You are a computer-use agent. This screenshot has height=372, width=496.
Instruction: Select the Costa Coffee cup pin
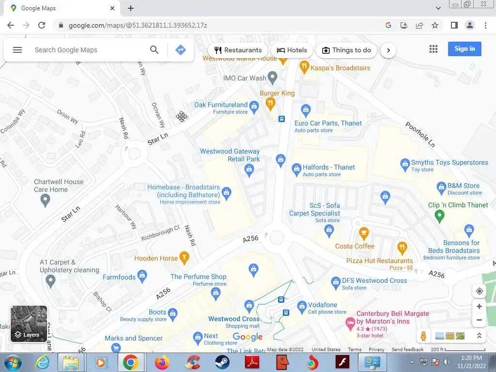[x=364, y=233]
